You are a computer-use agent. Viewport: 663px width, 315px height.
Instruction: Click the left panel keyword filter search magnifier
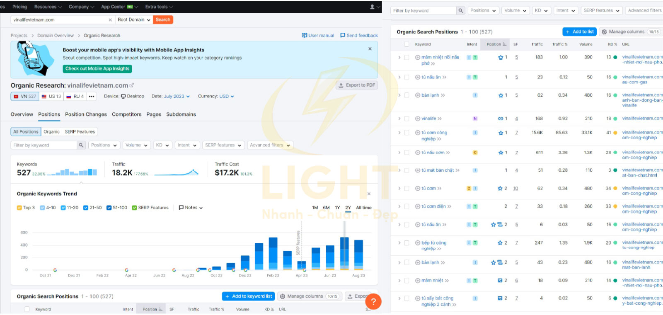click(81, 145)
